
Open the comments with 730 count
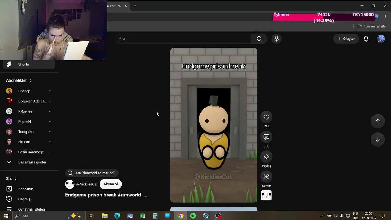266,137
